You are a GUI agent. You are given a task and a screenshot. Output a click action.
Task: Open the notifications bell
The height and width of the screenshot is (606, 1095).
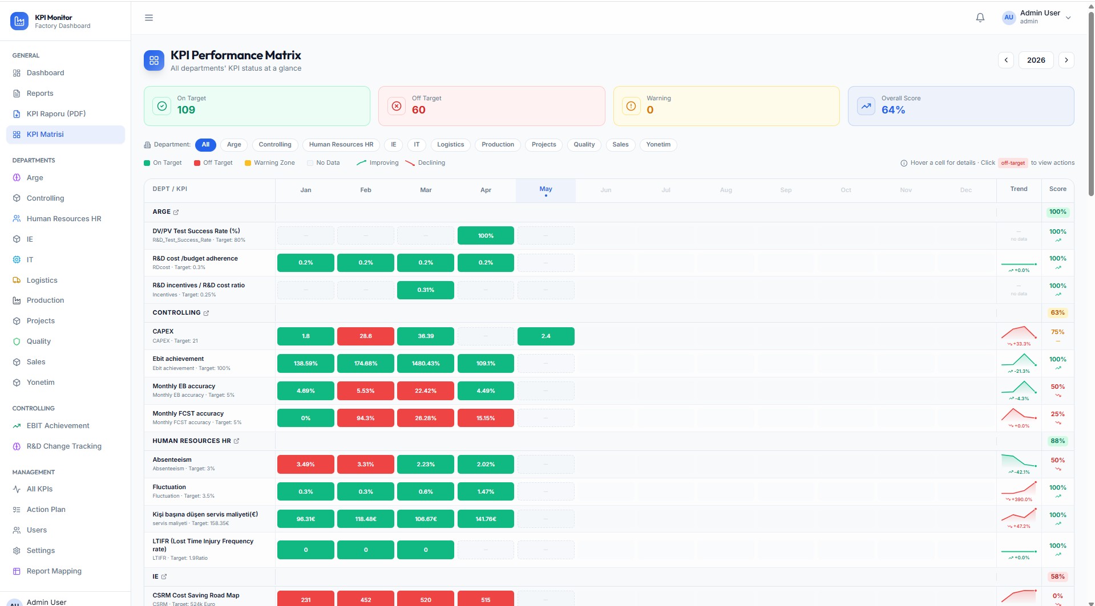[x=980, y=18]
